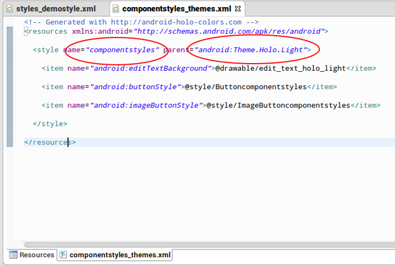Viewport: 395px width, 266px height.
Task: Click the Android file icon on styles_demostyle.xml tab
Action: 10,9
